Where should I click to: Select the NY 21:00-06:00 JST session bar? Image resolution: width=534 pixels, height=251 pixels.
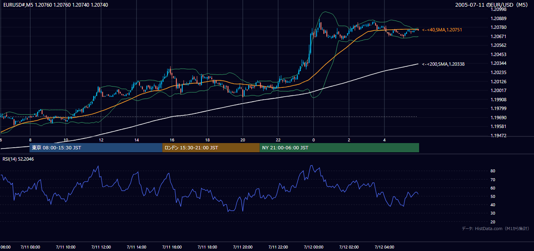pyautogui.click(x=339, y=148)
